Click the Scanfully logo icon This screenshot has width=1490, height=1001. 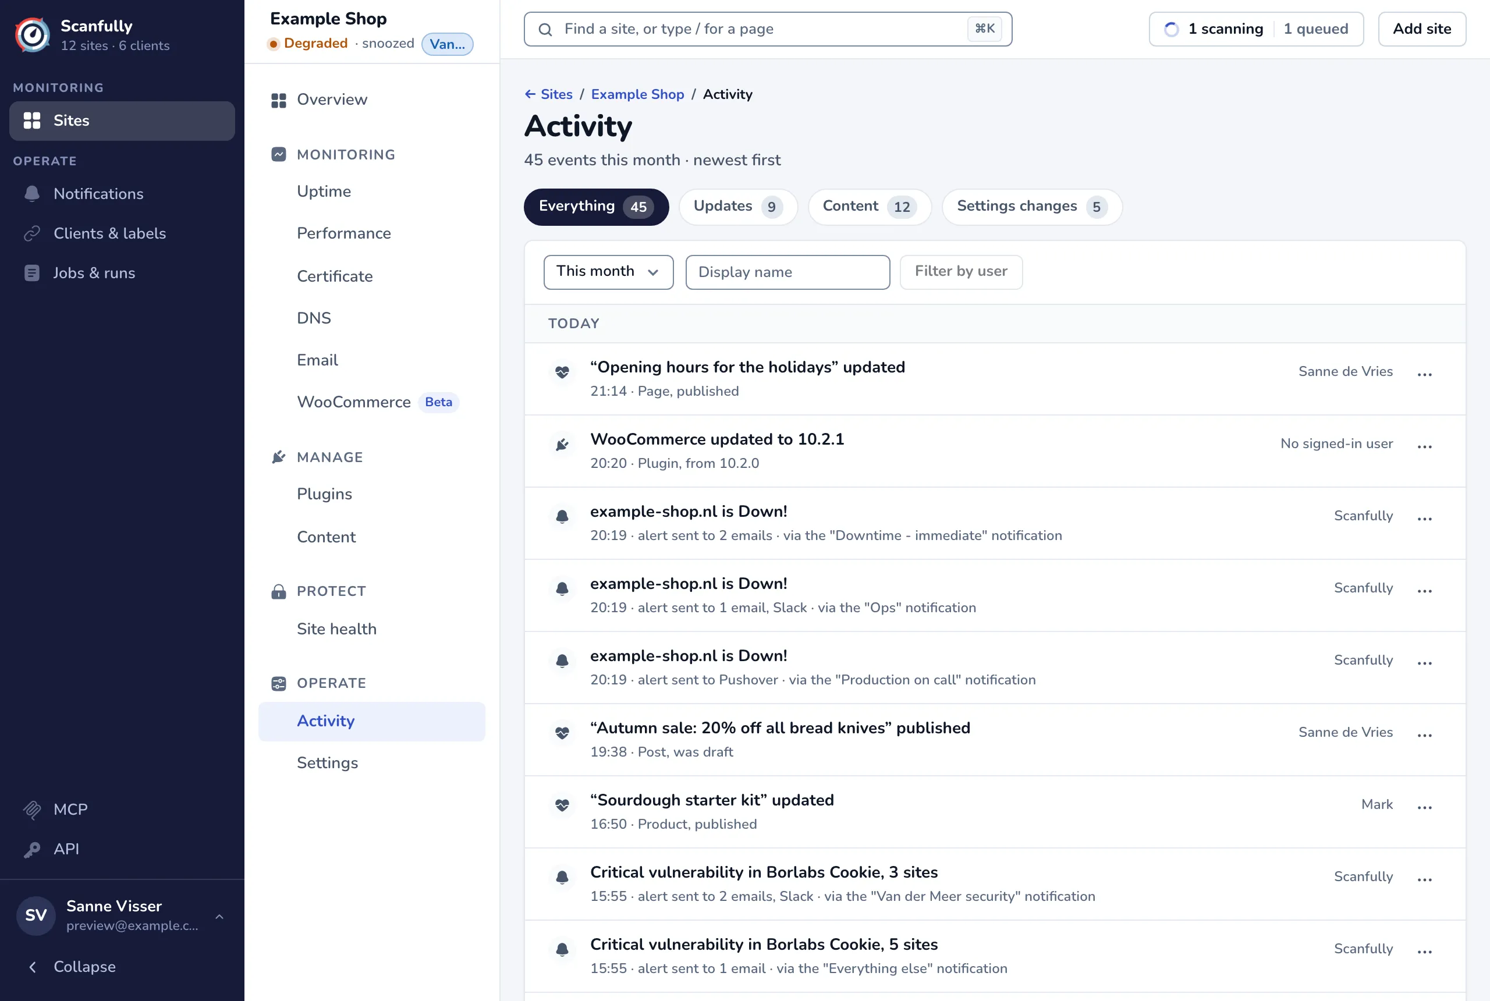33,35
